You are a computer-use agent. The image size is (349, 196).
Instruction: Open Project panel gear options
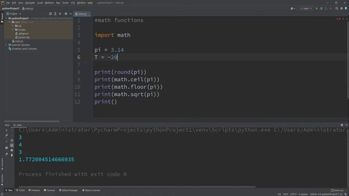66,14
